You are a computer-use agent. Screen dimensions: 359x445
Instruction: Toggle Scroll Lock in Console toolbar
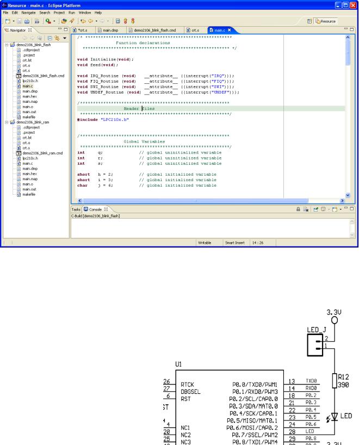[x=298, y=209]
